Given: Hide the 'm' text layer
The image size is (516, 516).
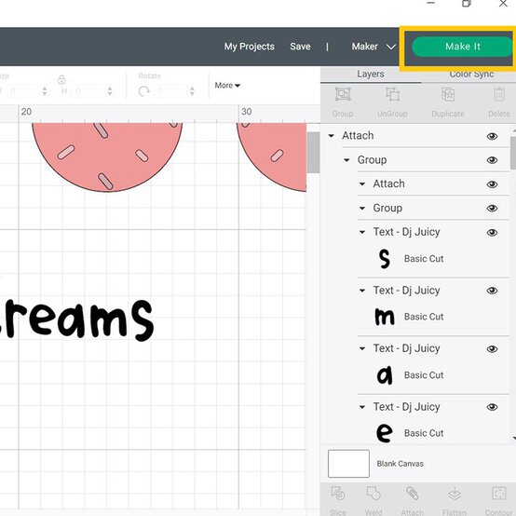Looking at the screenshot, I should [492, 291].
